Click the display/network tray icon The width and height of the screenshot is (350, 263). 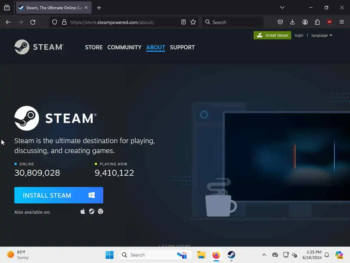tap(286, 255)
